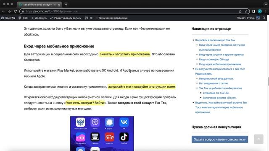Click Задать вопрос нашему специалисту button
This screenshot has width=269, height=151.
(220, 139)
